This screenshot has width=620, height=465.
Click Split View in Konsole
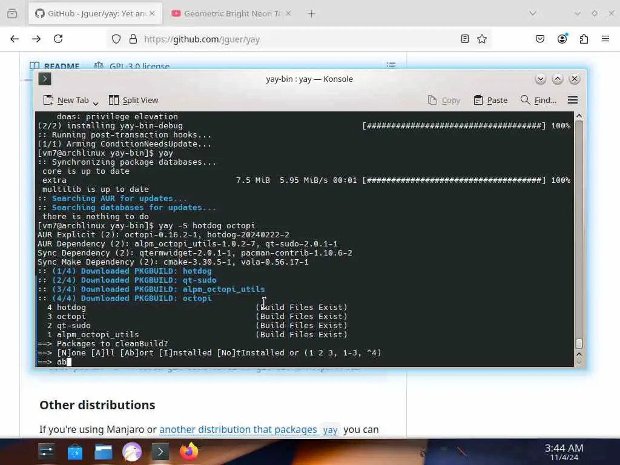(133, 101)
